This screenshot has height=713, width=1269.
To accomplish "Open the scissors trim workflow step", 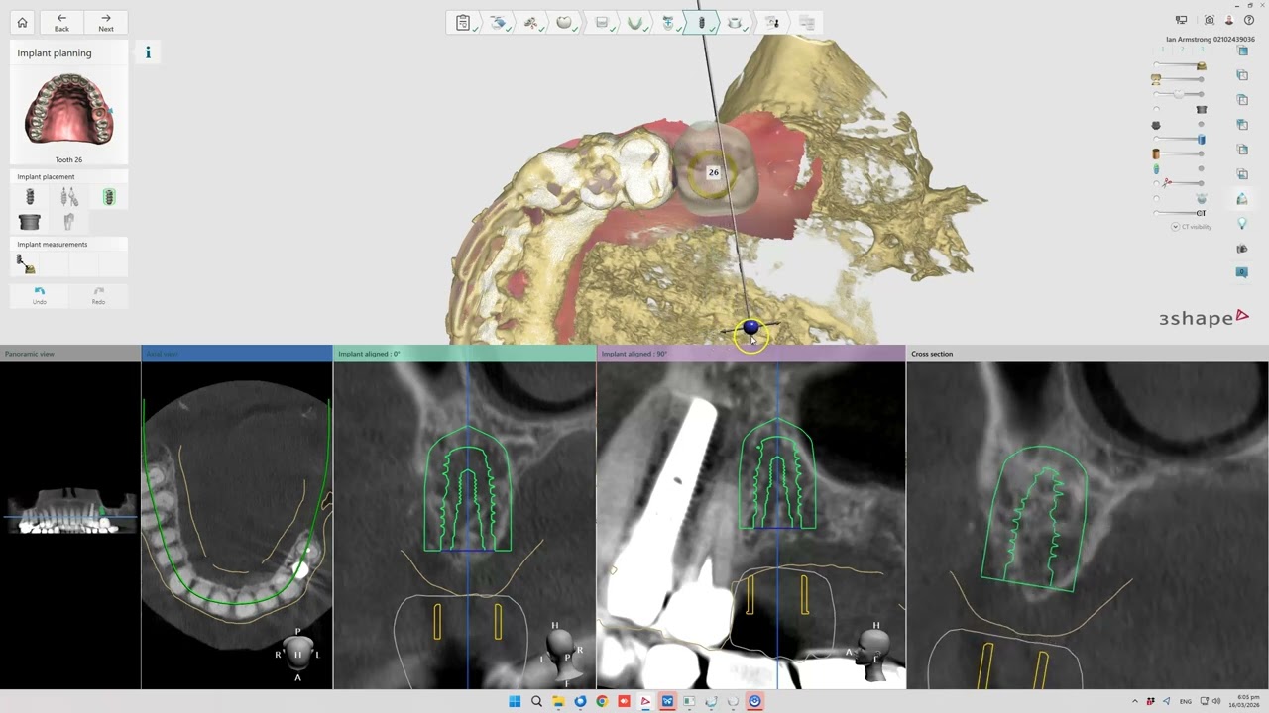I will coord(531,22).
